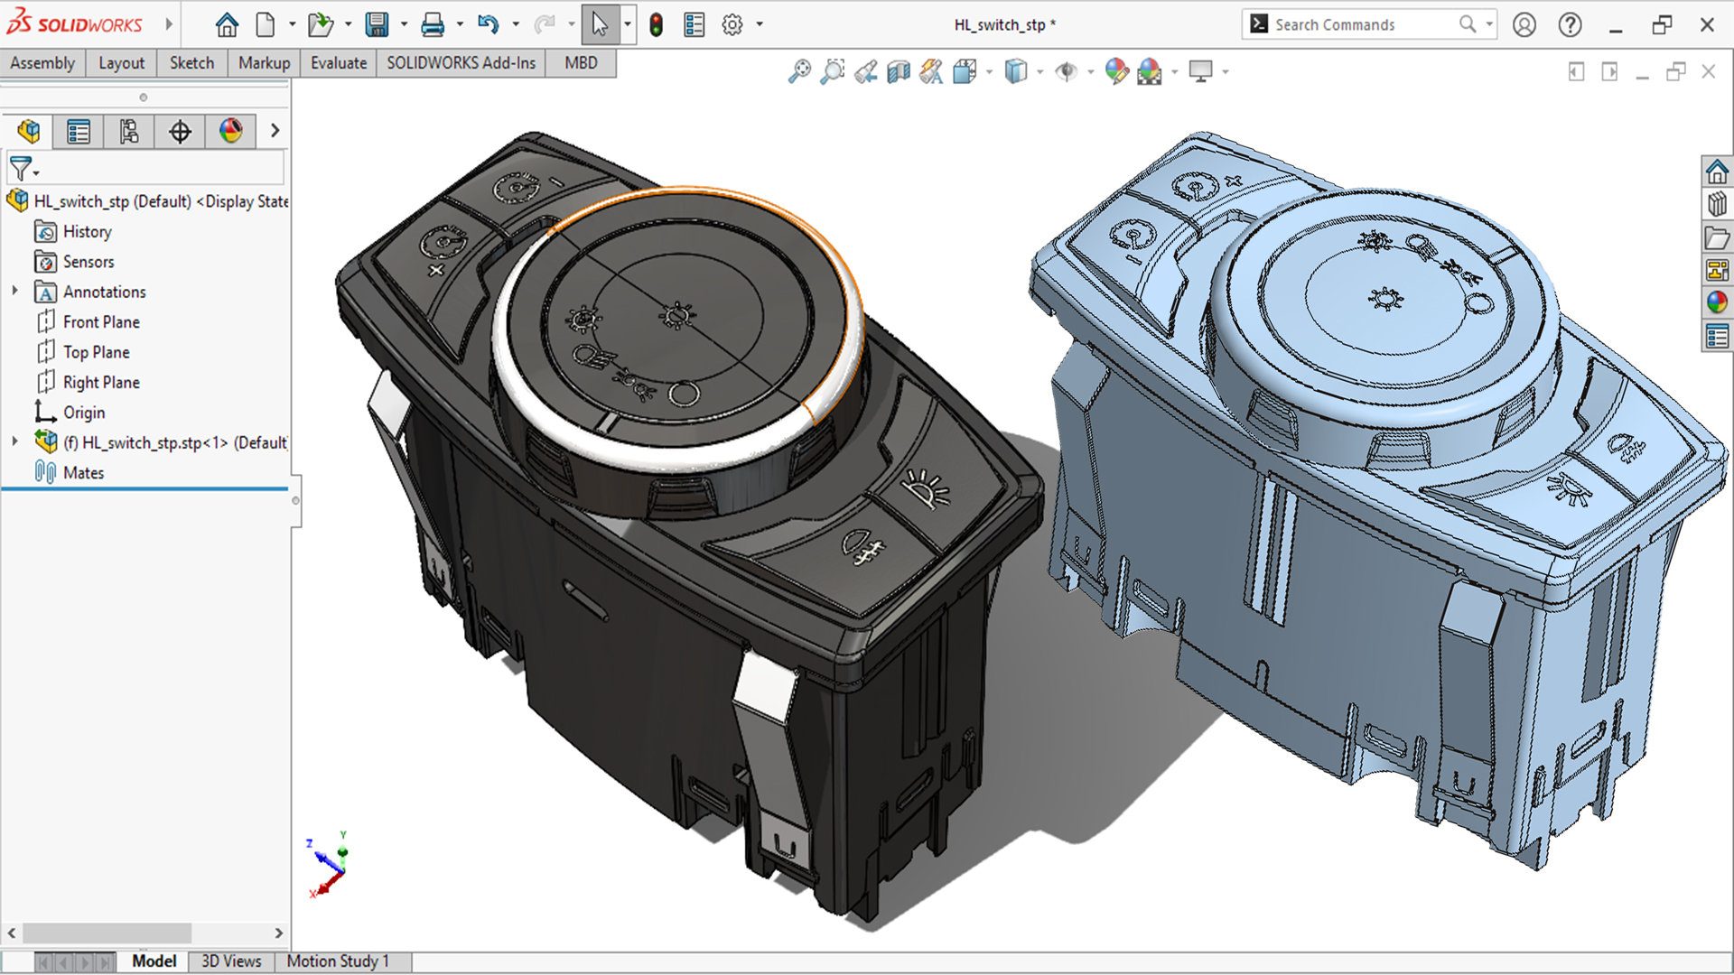The image size is (1734, 975).
Task: Toggle Hide/Show Items eye icon
Action: point(1067,71)
